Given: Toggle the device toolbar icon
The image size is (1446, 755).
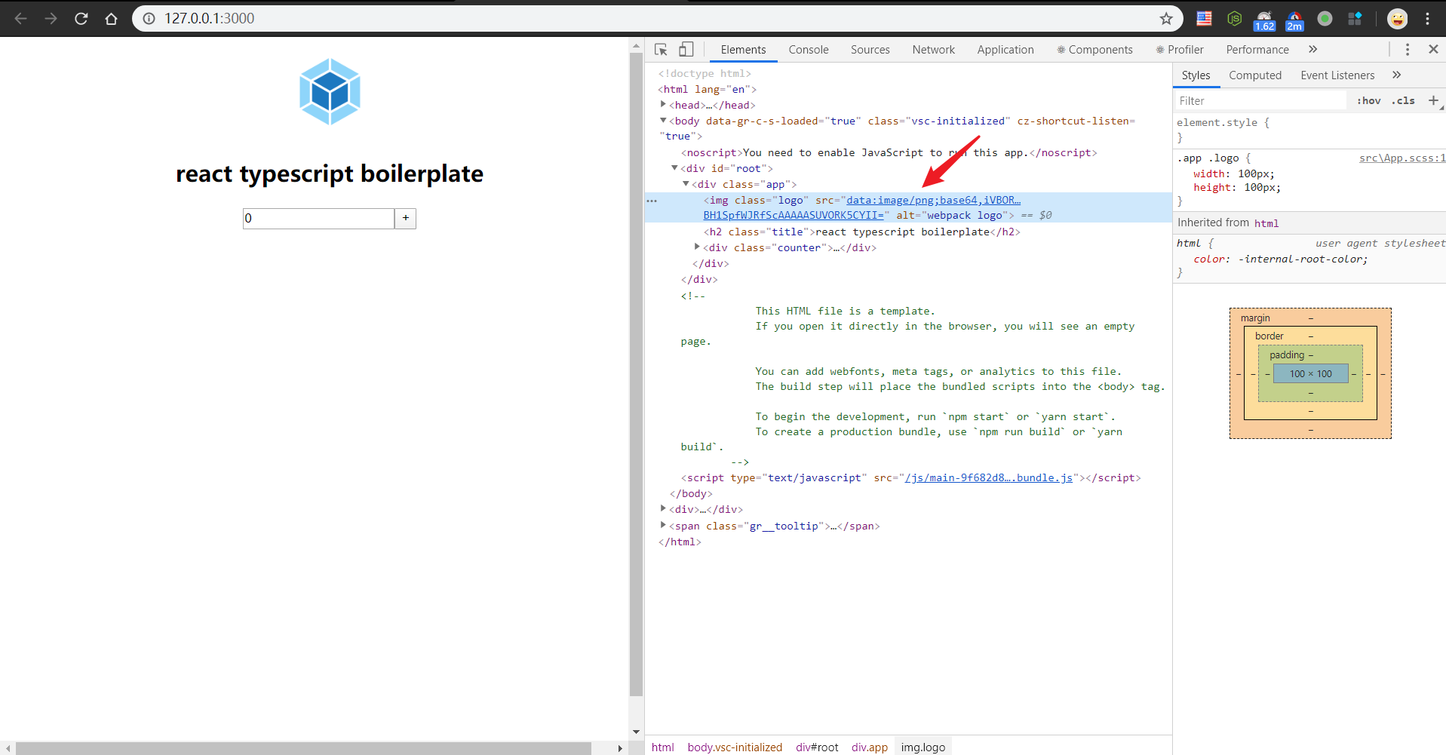Looking at the screenshot, I should pyautogui.click(x=686, y=50).
